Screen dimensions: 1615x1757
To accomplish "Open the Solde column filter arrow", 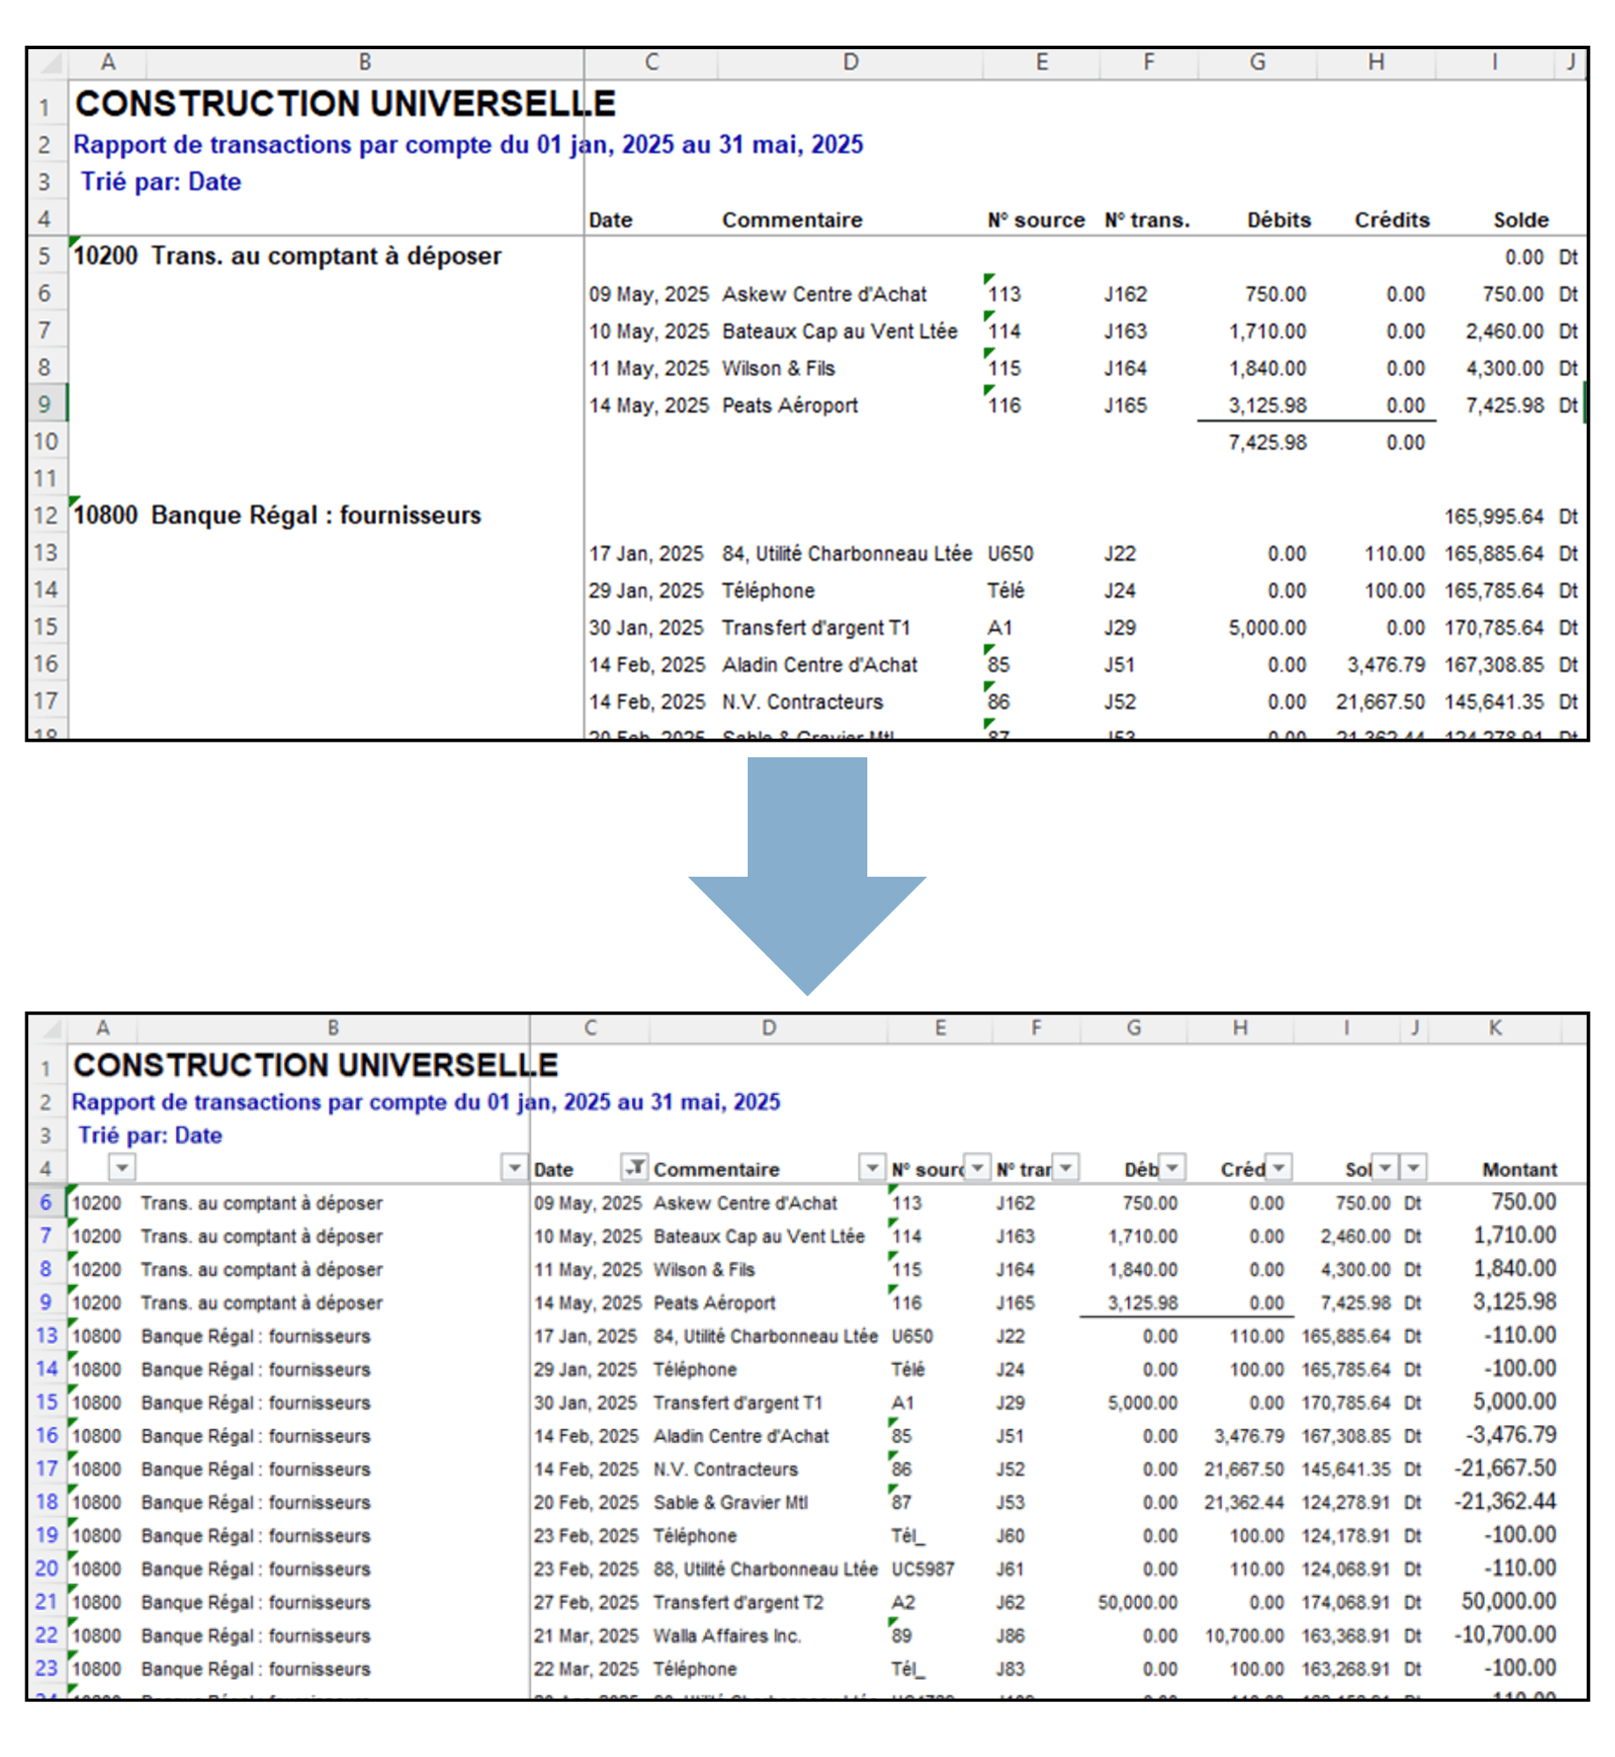I will click(x=1385, y=1167).
